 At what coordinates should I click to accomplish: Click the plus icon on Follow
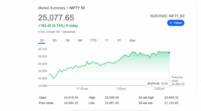(171, 23)
